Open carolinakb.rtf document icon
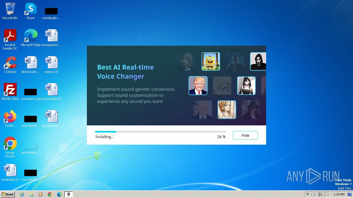 (x=10, y=172)
